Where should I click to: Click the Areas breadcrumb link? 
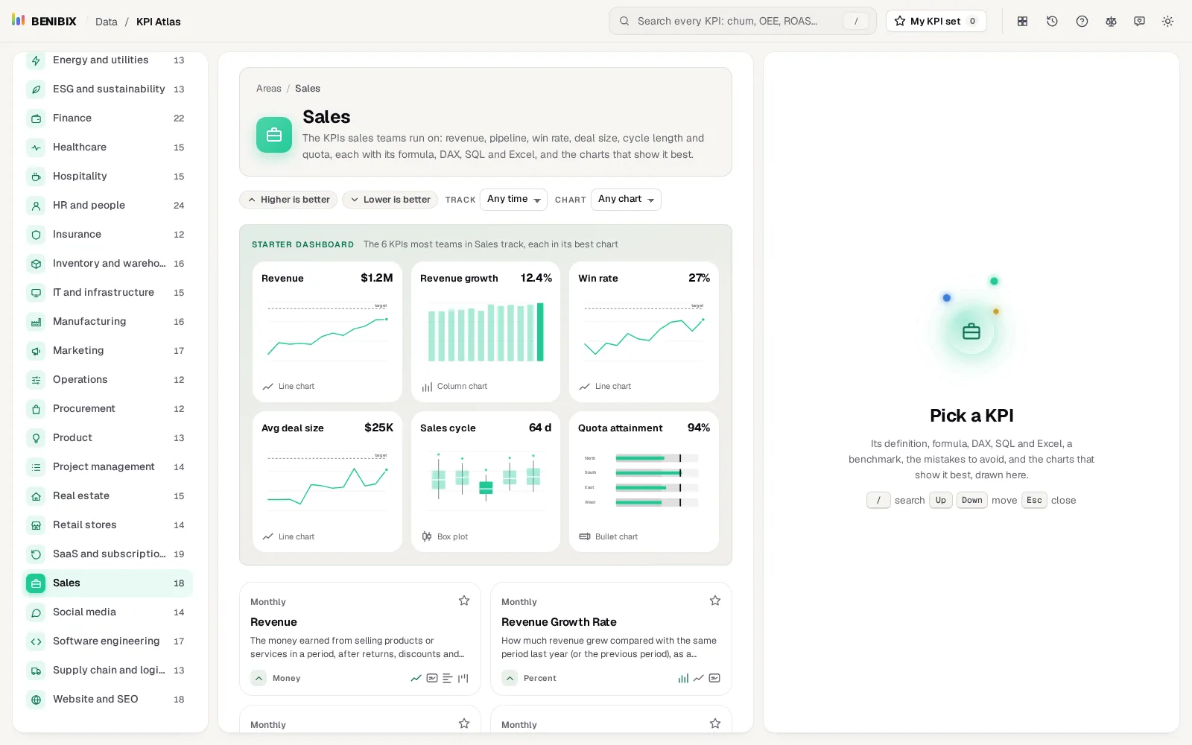[269, 89]
